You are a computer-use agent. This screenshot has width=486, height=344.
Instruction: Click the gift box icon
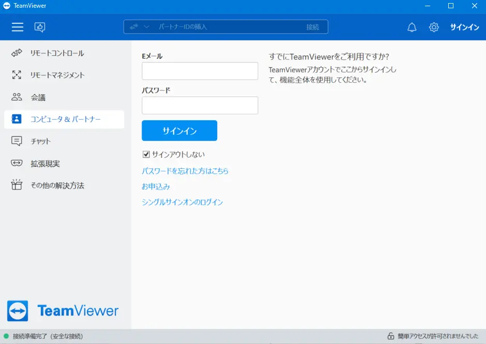pos(17,184)
